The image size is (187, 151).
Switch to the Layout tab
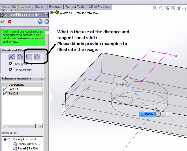click(x=25, y=7)
